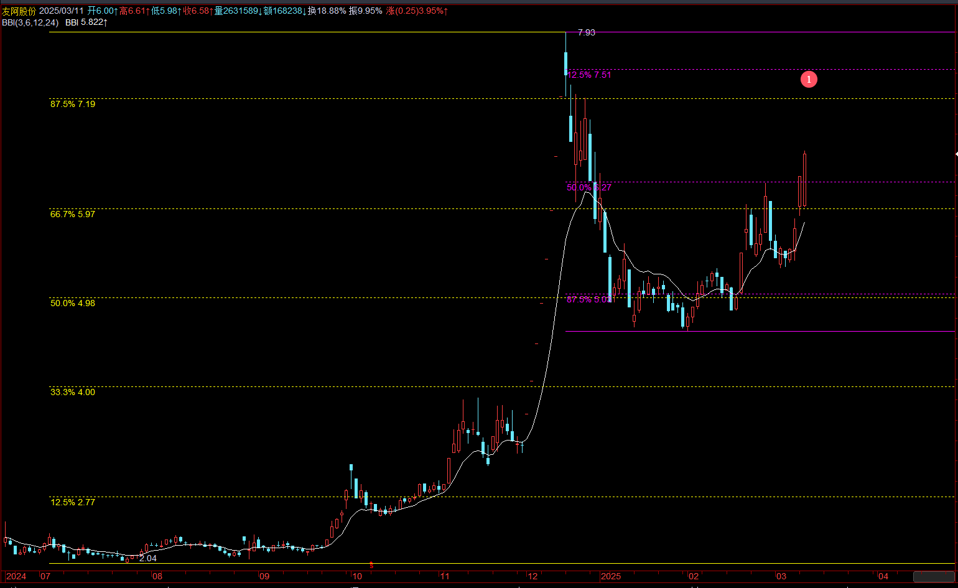Select the 7.93 peak price label
This screenshot has width=958, height=588.
pos(587,32)
